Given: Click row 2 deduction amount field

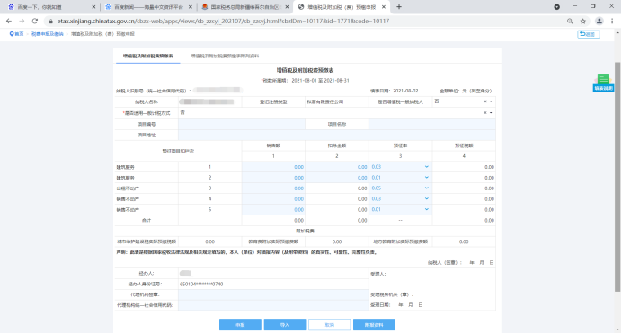Looking at the screenshot, I should coord(337,178).
